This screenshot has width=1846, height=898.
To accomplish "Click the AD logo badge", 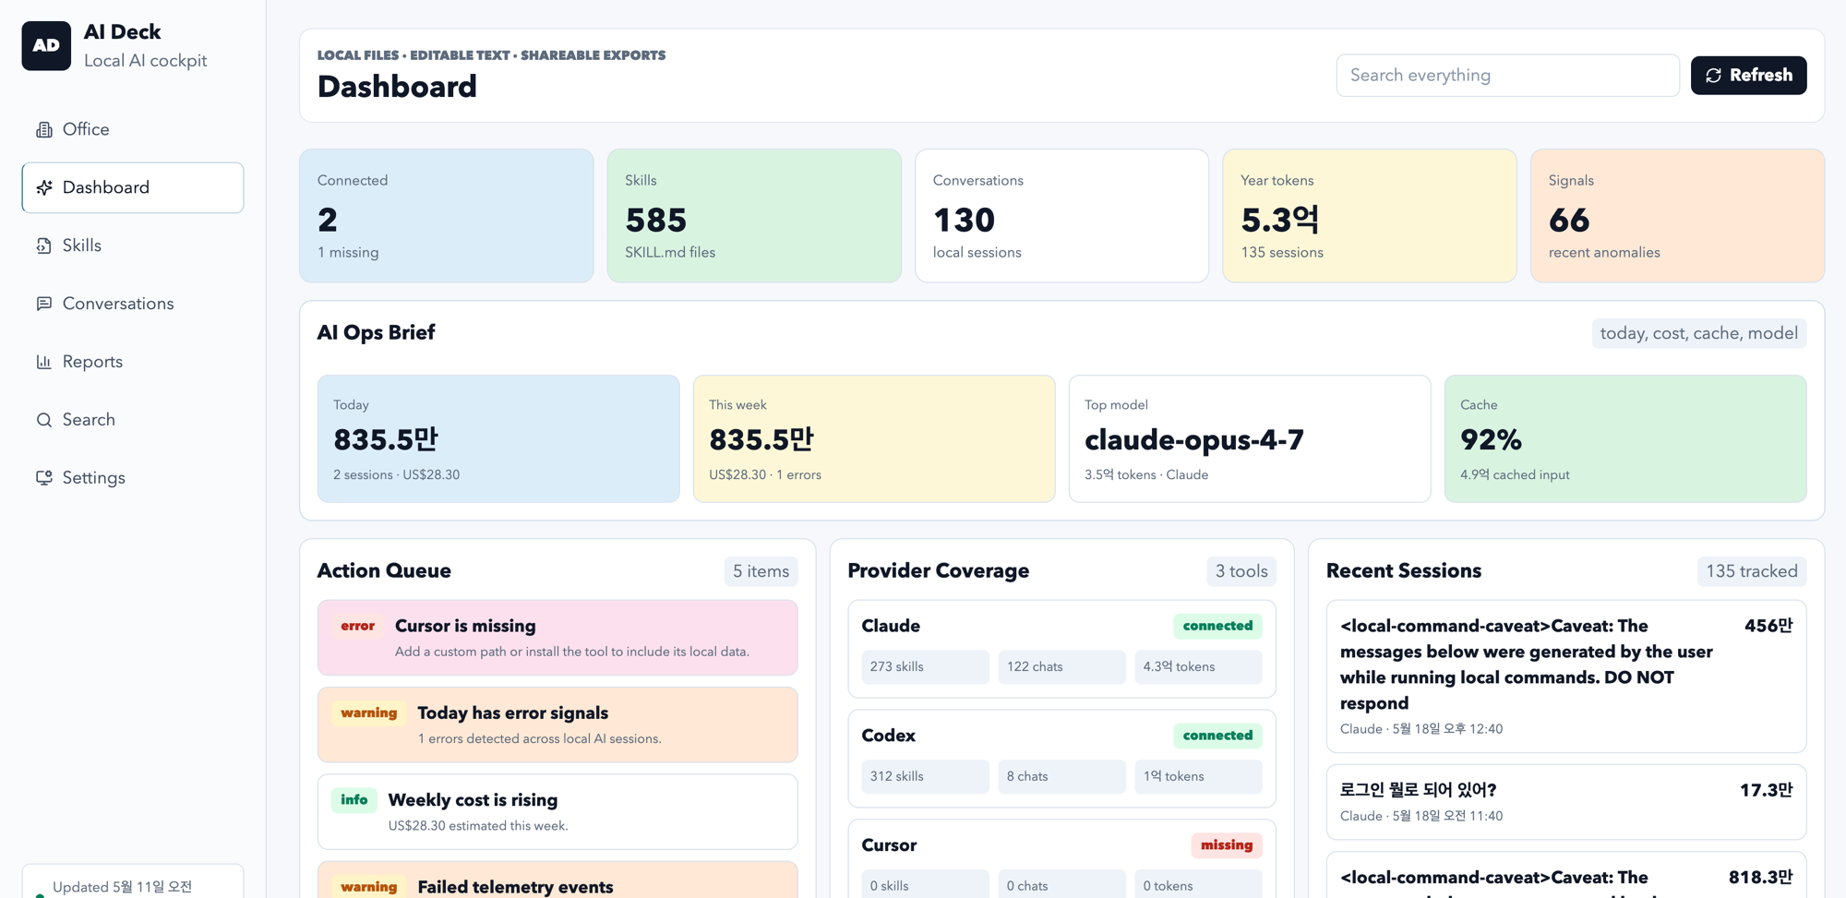I will [46, 46].
